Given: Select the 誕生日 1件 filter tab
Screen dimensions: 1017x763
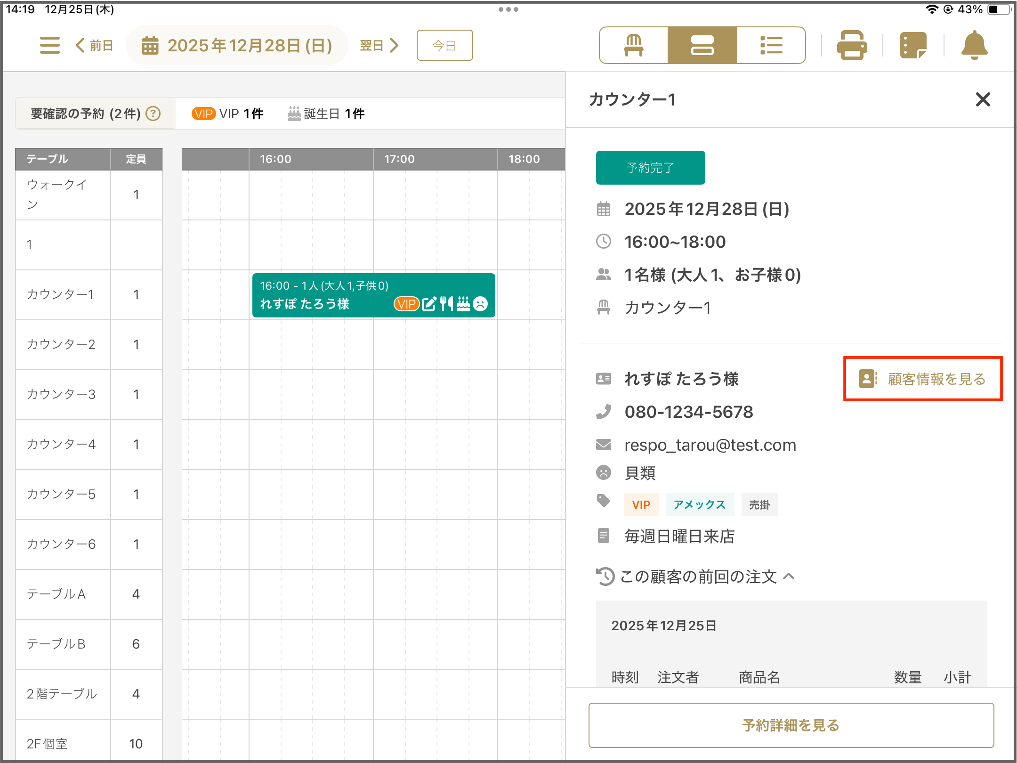Looking at the screenshot, I should tap(326, 114).
